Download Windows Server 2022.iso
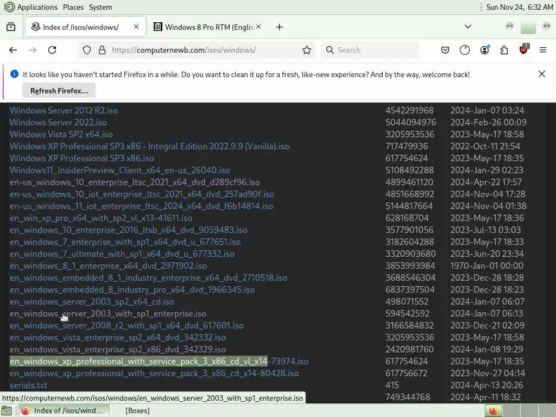556x417 pixels. 58,122
